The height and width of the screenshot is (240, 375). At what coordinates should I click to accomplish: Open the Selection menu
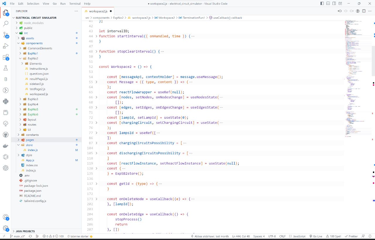(33, 4)
